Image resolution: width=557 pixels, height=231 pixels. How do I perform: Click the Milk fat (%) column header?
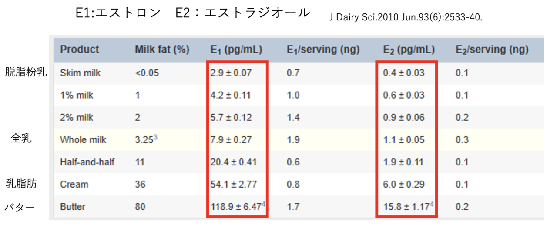coord(162,49)
